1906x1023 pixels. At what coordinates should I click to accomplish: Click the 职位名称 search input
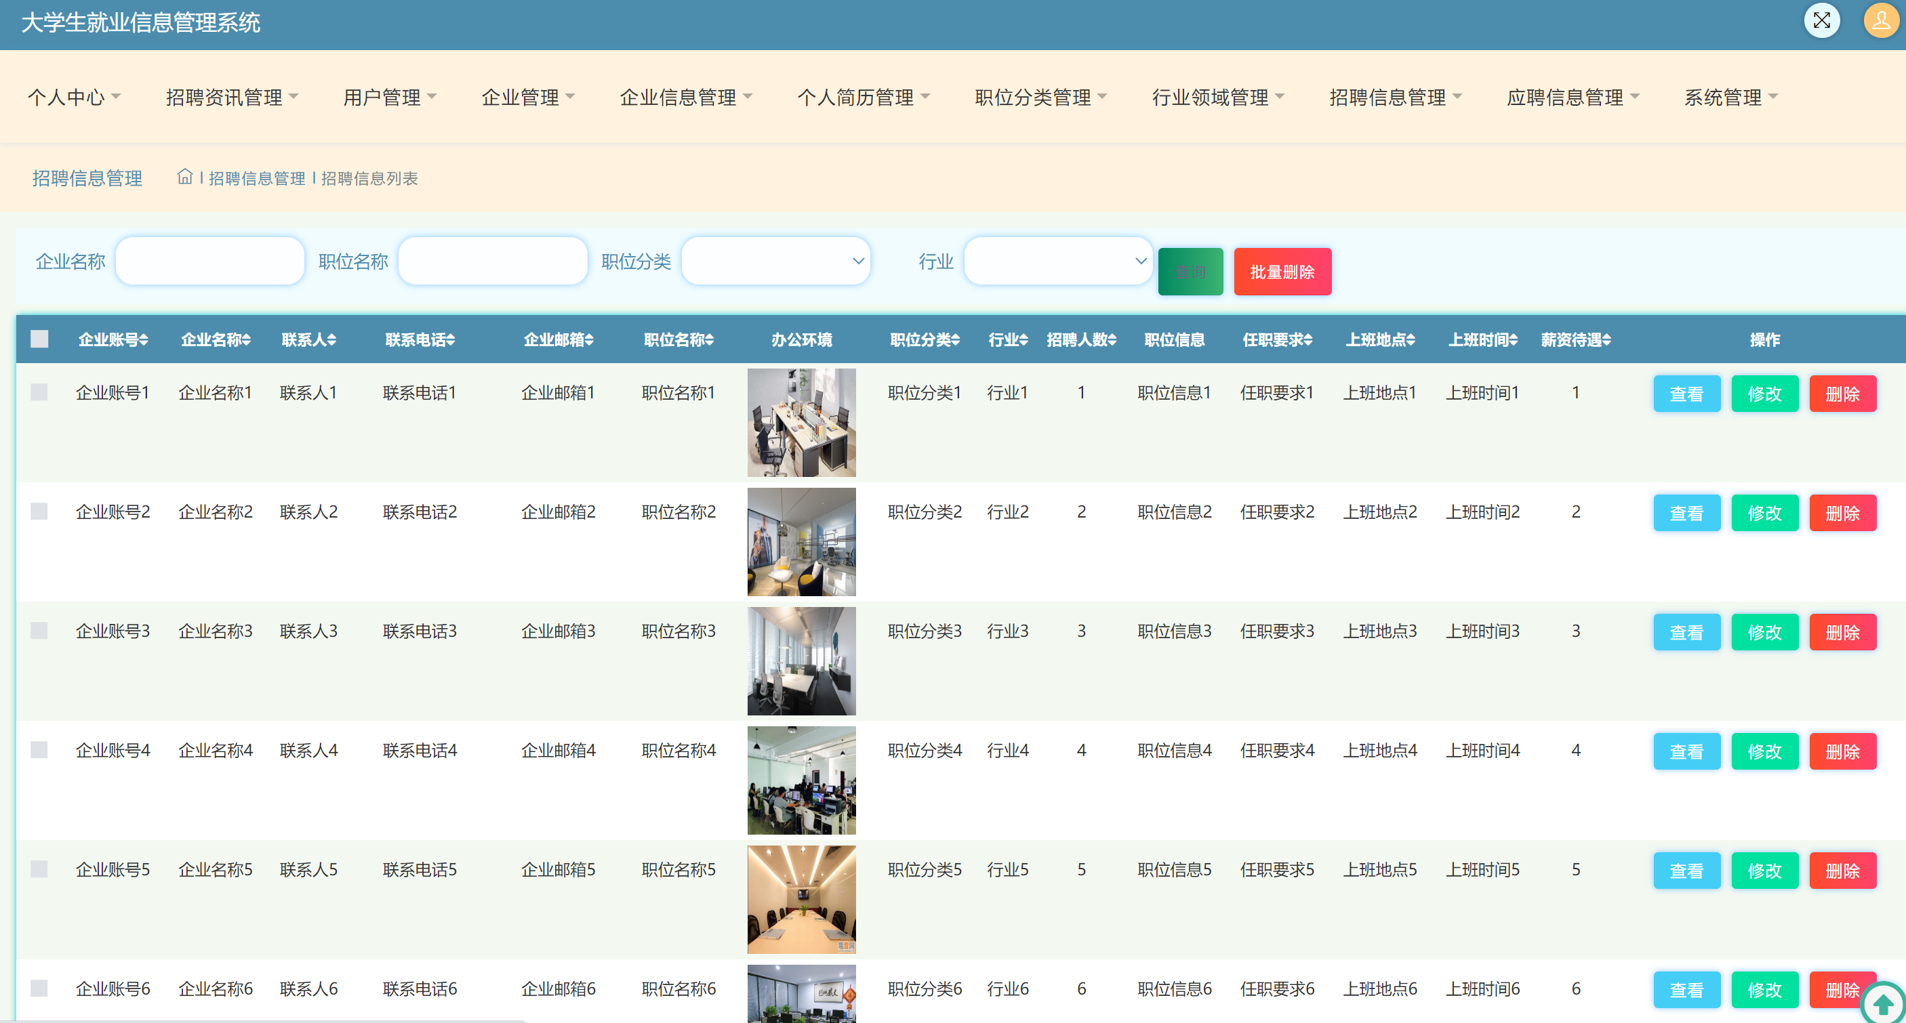493,260
